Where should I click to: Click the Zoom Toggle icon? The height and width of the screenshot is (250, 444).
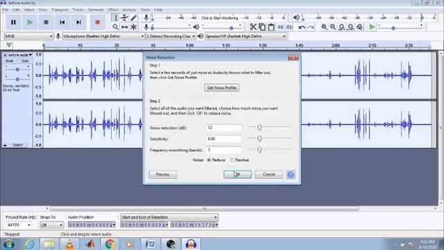point(359,27)
